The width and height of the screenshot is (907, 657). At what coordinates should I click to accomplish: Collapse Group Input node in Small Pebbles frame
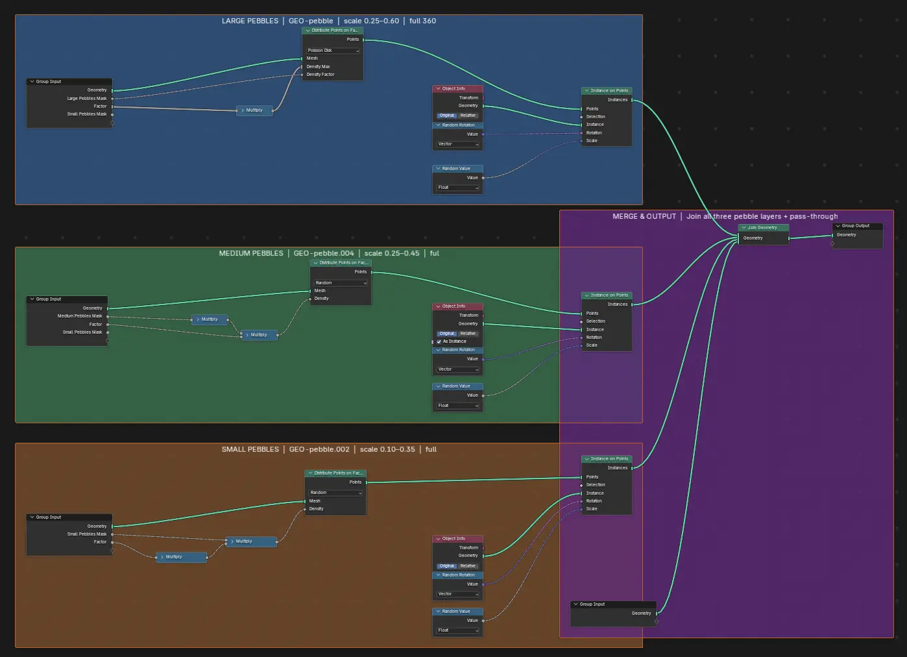[32, 517]
